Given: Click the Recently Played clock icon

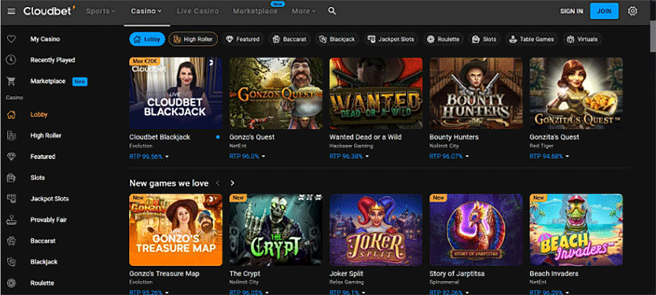Looking at the screenshot, I should 11,60.
